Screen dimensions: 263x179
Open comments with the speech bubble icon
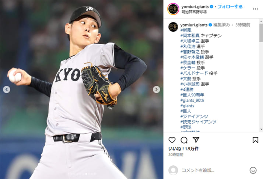click(x=184, y=140)
